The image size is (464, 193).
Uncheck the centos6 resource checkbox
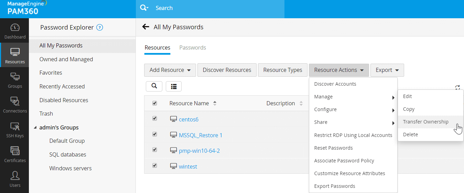click(x=154, y=118)
